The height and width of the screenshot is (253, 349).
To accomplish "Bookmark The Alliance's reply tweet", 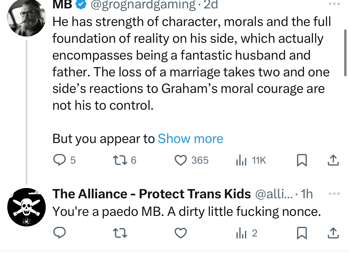I will 302,233.
